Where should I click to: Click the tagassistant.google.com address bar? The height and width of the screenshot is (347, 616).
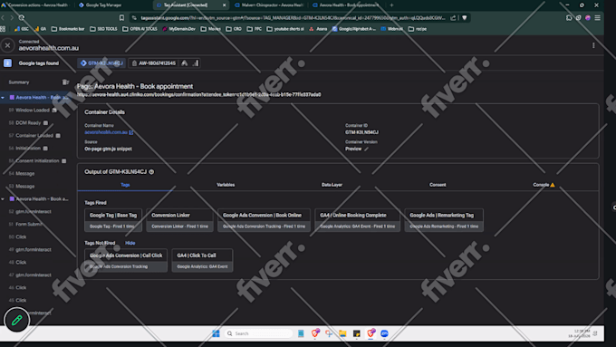pos(293,18)
